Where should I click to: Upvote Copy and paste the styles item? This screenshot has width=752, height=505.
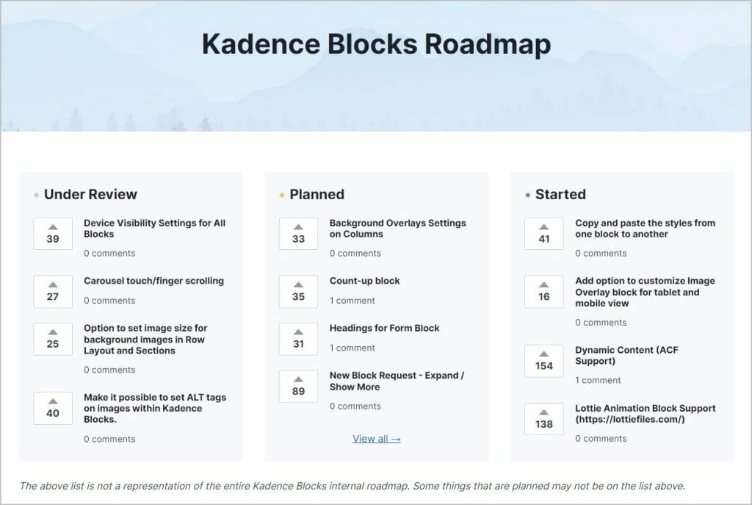pos(544,234)
